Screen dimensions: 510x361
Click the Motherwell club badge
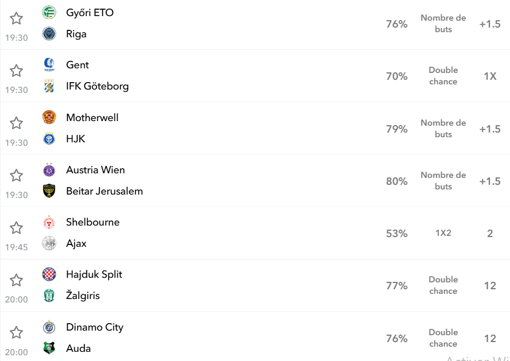tap(49, 117)
